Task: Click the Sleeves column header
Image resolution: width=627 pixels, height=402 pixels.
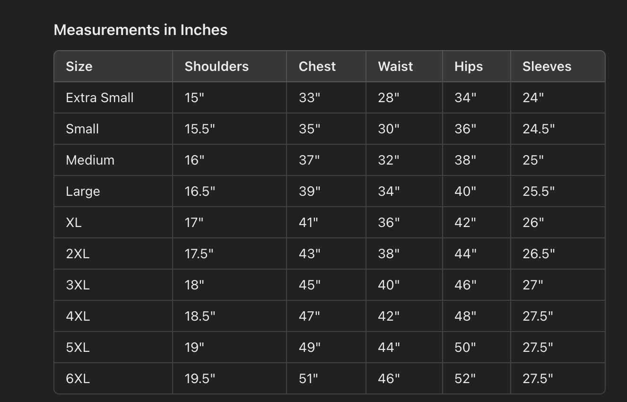Action: 547,66
